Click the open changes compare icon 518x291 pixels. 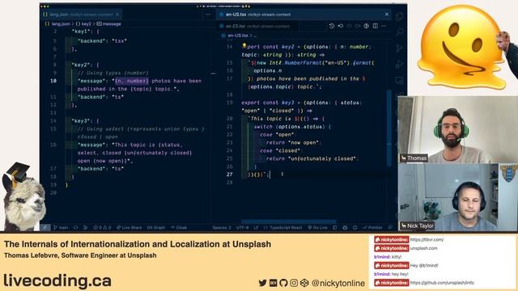367,26
